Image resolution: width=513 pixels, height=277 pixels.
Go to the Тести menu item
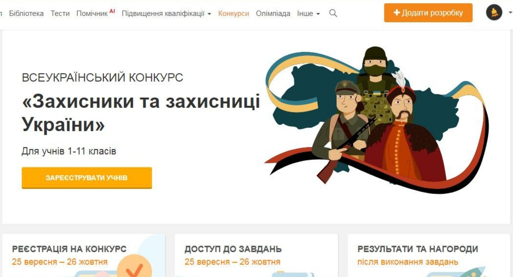pyautogui.click(x=60, y=14)
